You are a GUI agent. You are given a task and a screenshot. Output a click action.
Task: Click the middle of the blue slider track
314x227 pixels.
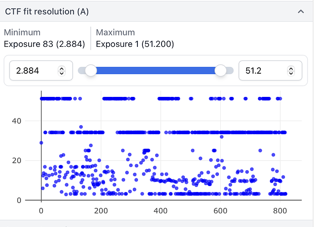point(156,70)
